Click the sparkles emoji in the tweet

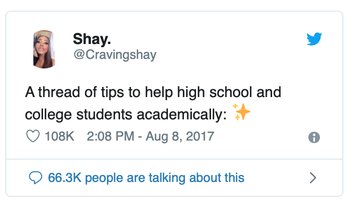point(241,112)
